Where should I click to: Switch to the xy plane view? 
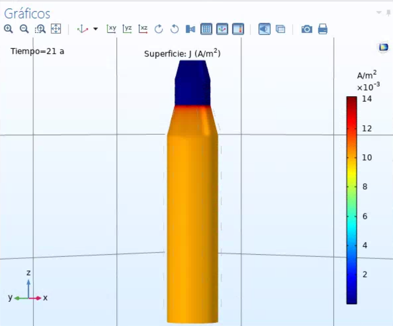(x=112, y=29)
